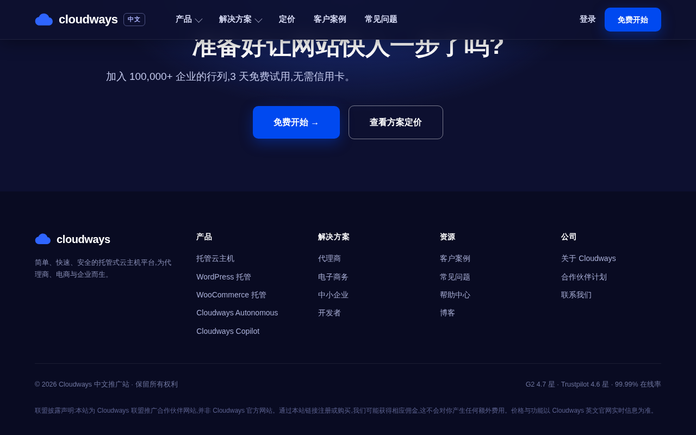Click the header 免费开始 button
Viewport: 696px width, 435px height.
[x=633, y=20]
